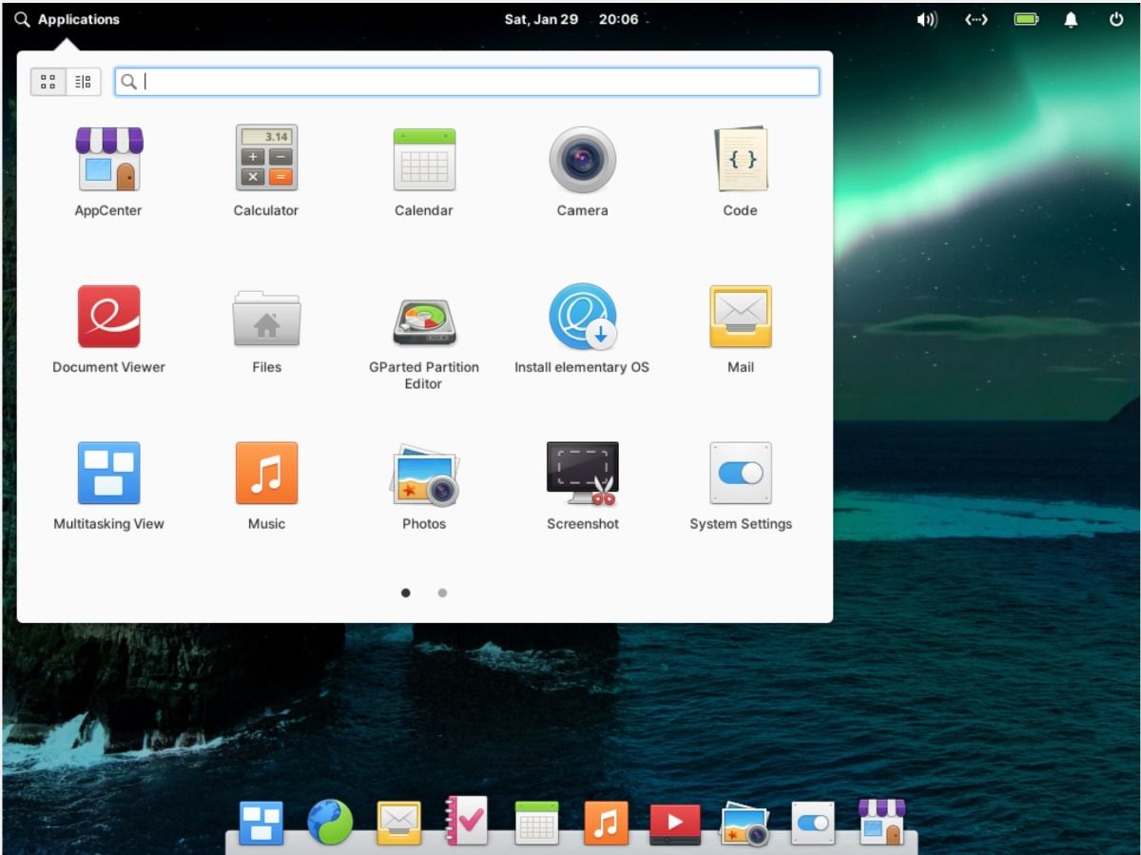Launch Install elementary OS

pos(582,317)
